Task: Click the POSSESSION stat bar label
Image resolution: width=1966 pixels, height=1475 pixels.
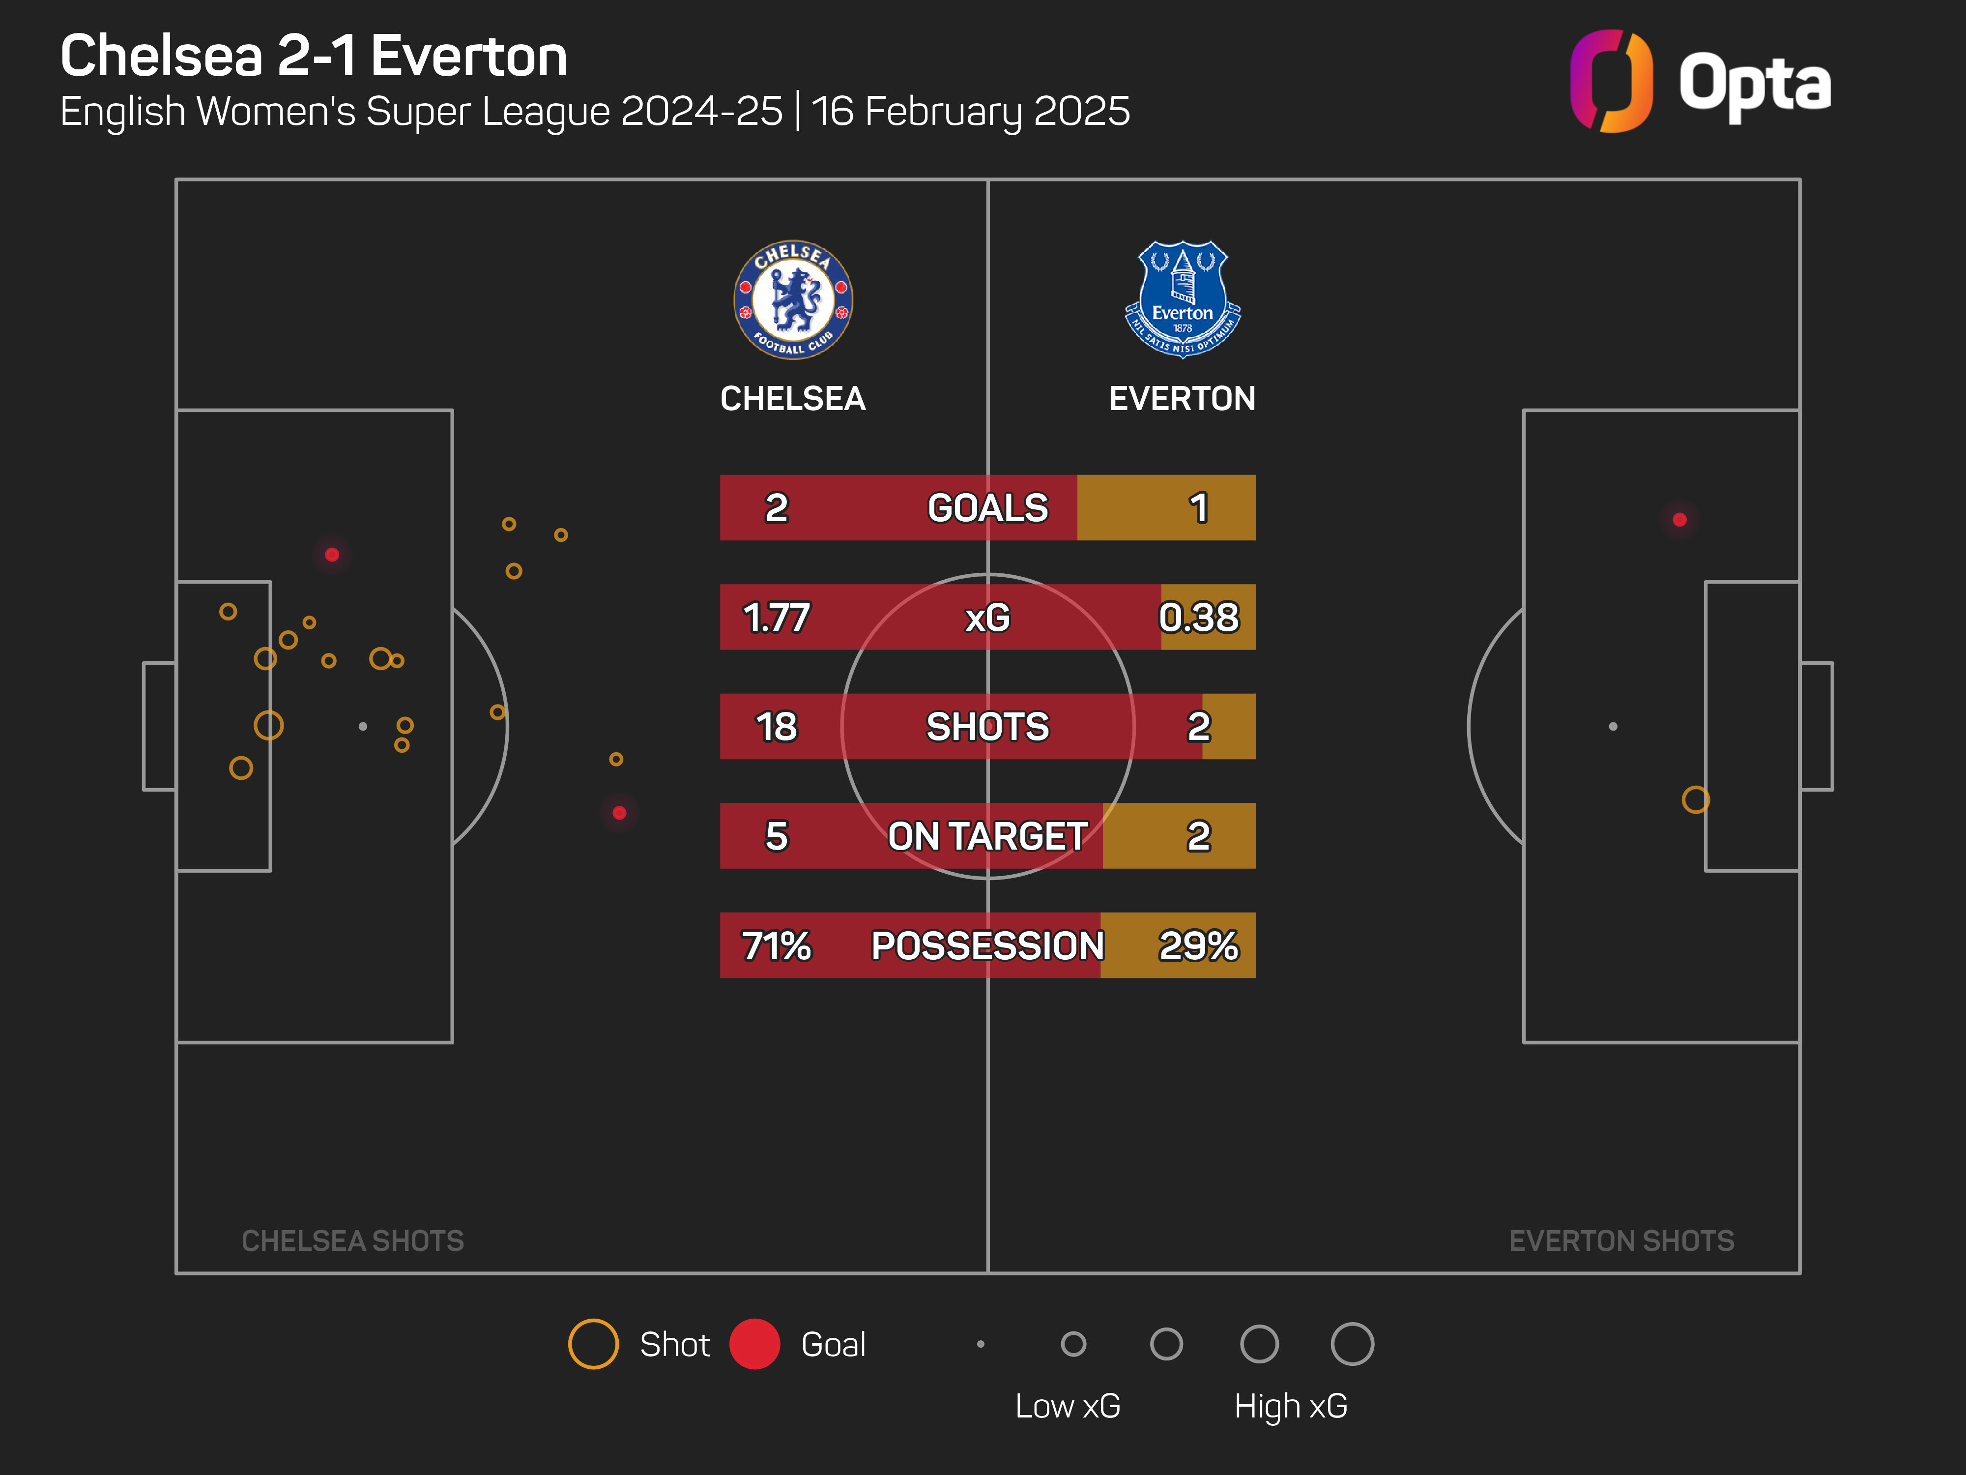Action: point(986,945)
